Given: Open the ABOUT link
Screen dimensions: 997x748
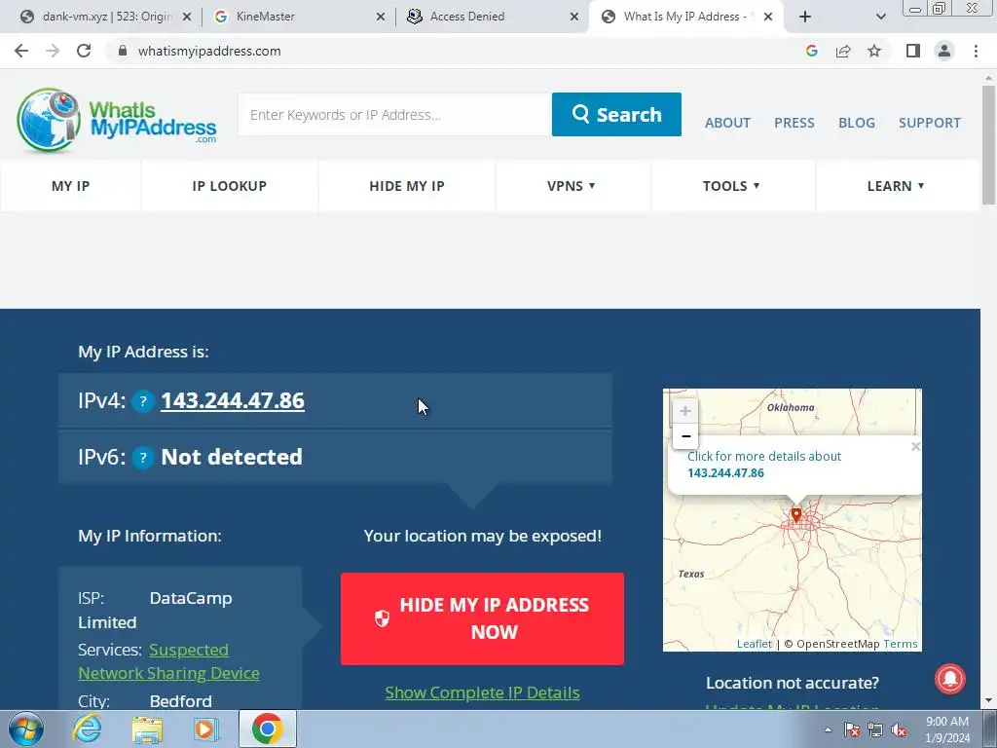Looking at the screenshot, I should point(727,123).
